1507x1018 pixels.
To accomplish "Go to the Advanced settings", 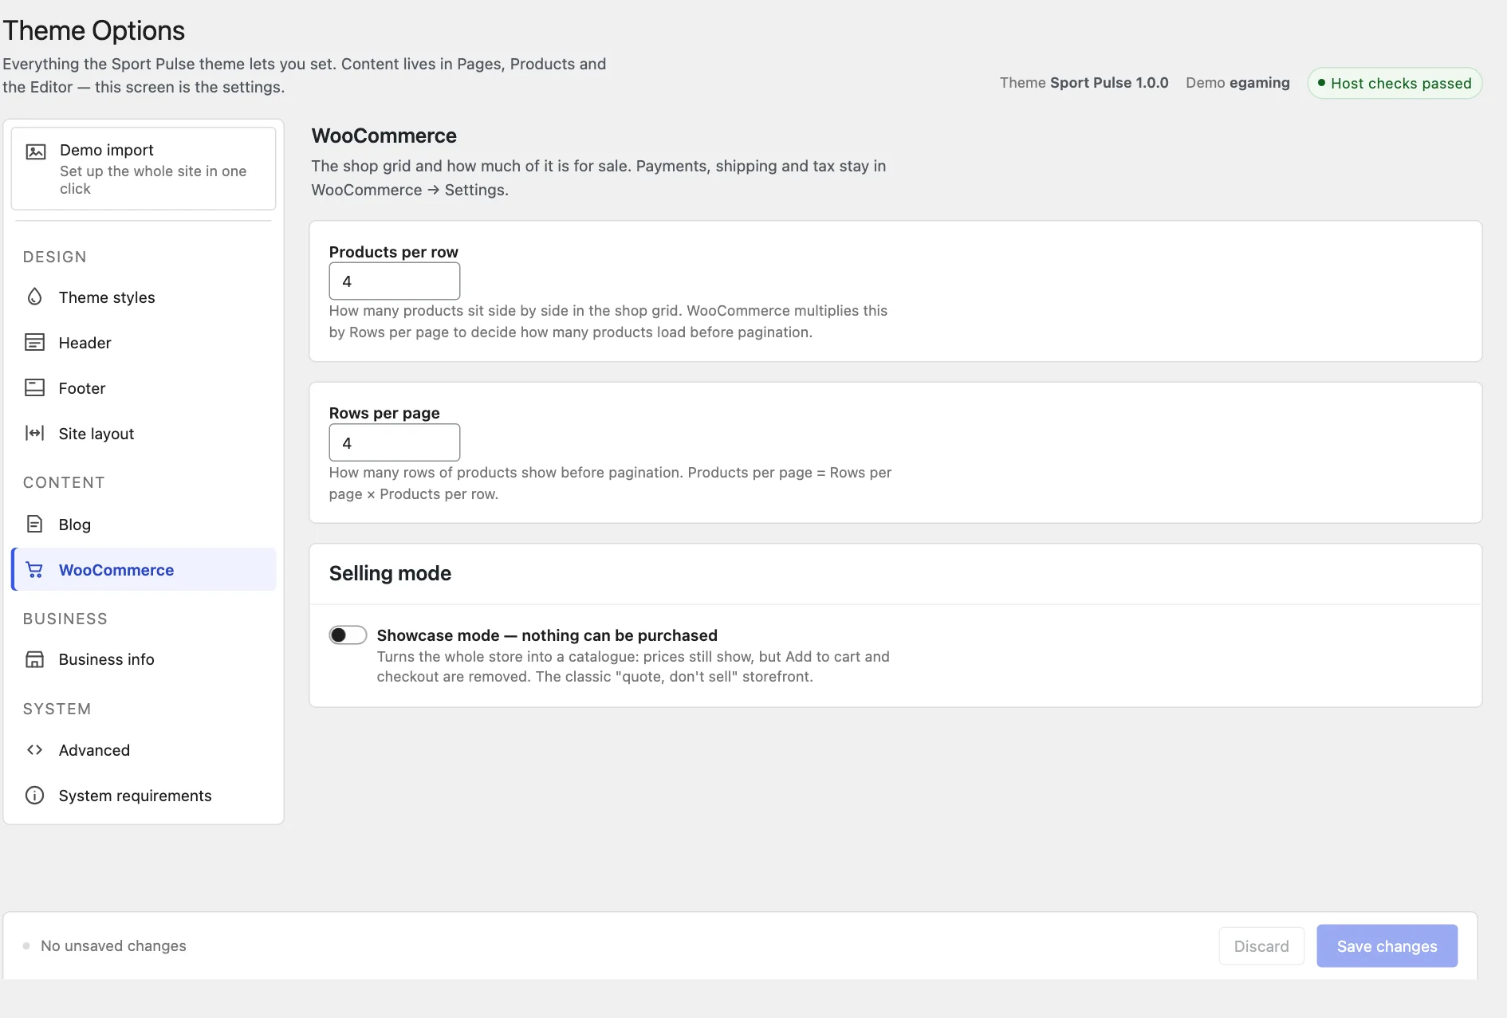I will 144,750.
